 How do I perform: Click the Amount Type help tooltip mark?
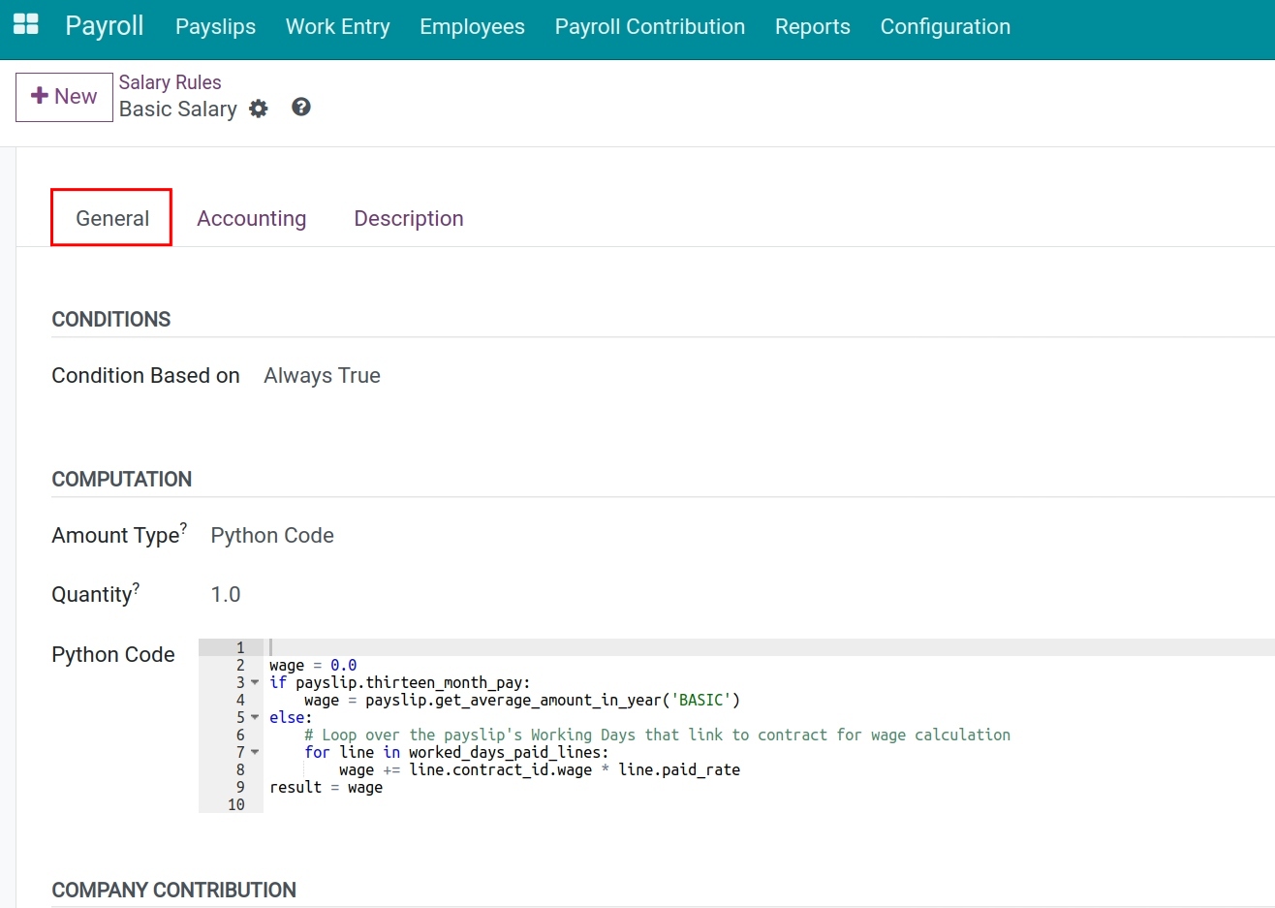[184, 527]
